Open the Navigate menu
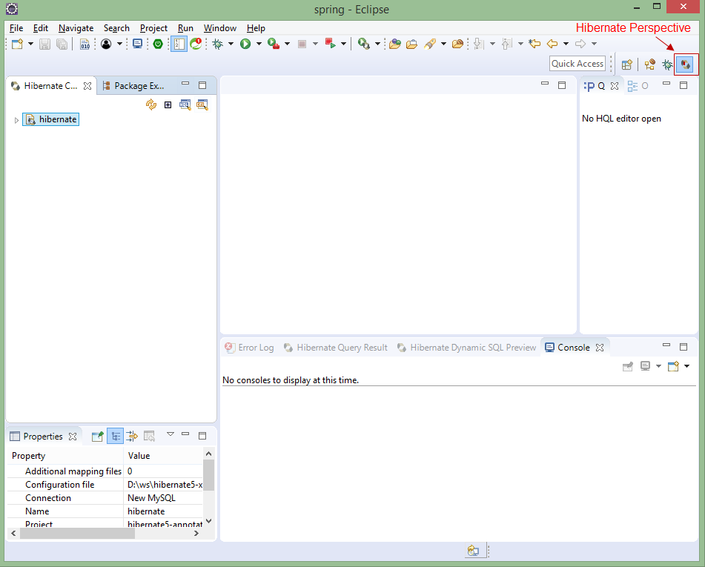 [76, 28]
